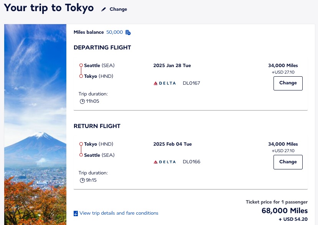The image size is (318, 225).
Task: Click the Delta logo on the return flight
Action: coord(165,162)
